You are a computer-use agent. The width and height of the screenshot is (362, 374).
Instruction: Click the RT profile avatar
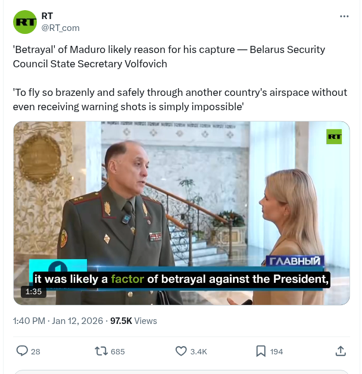[25, 21]
